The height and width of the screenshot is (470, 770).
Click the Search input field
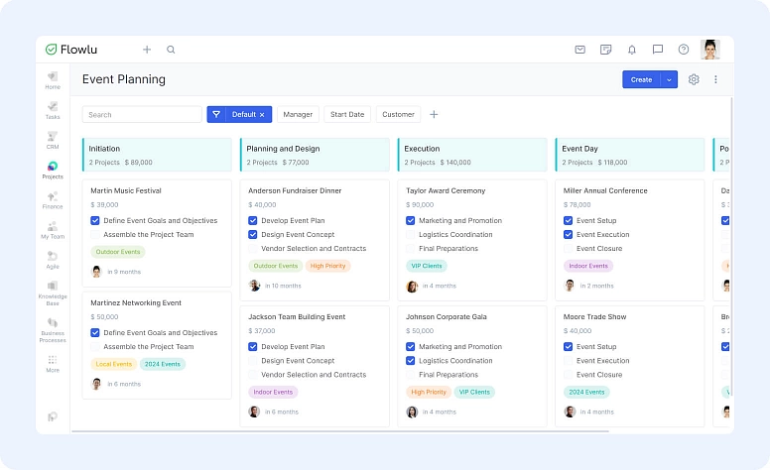point(142,115)
